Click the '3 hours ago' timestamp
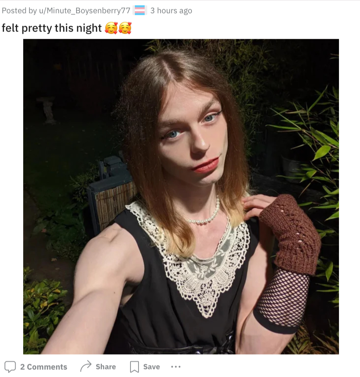Screen dimensions: 360x377 171,11
